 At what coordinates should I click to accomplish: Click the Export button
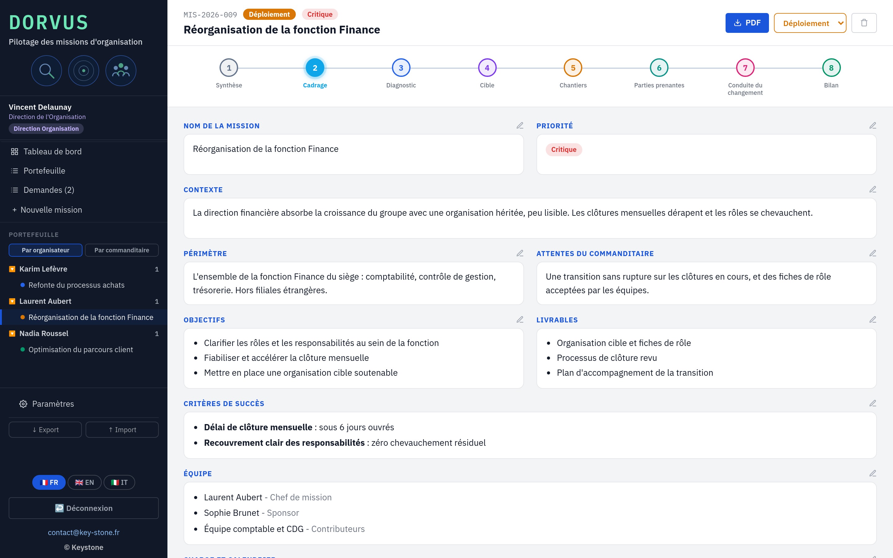pyautogui.click(x=45, y=430)
